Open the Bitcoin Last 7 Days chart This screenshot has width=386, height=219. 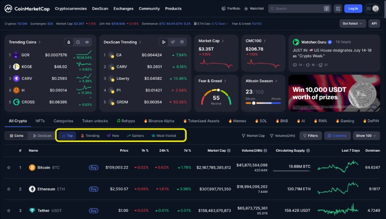(x=338, y=167)
